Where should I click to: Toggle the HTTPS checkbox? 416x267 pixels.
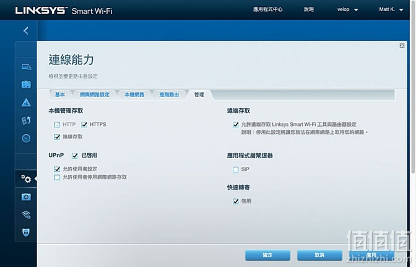tap(84, 124)
